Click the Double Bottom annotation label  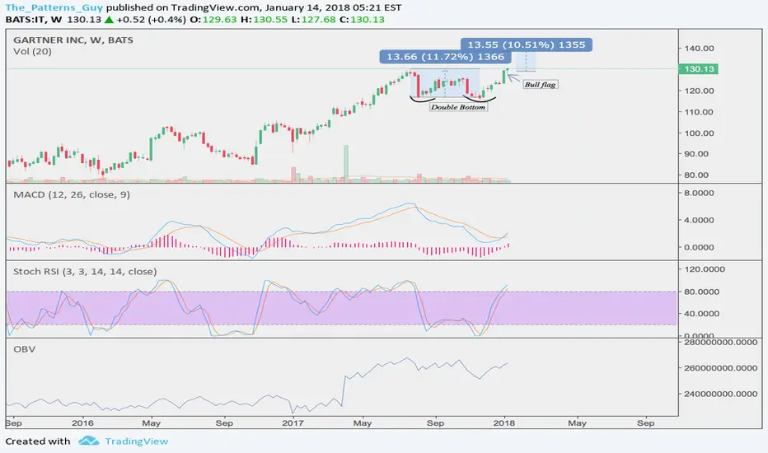point(458,107)
